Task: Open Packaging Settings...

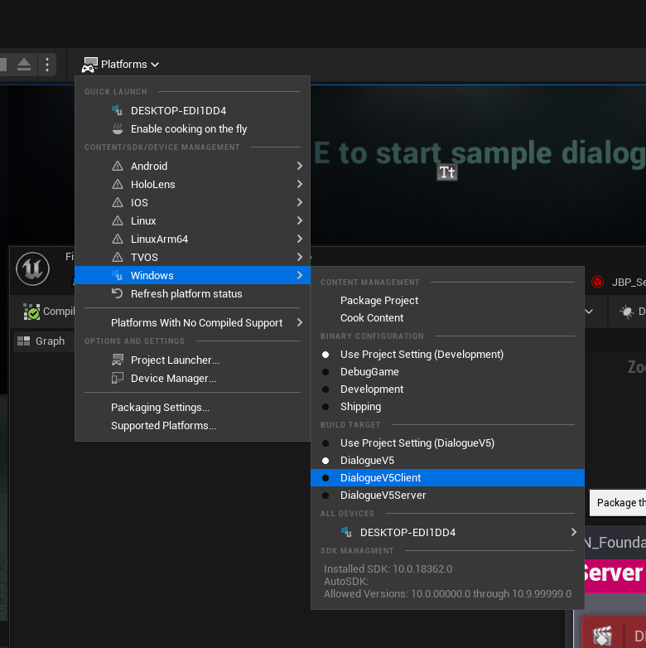Action: (x=160, y=408)
